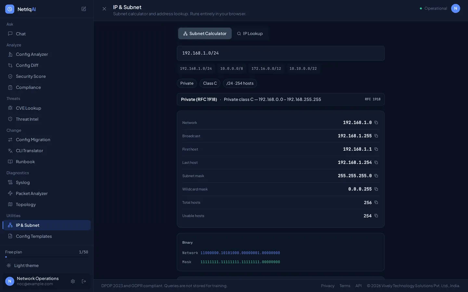
Task: Copy the First host value
Action: [376, 149]
